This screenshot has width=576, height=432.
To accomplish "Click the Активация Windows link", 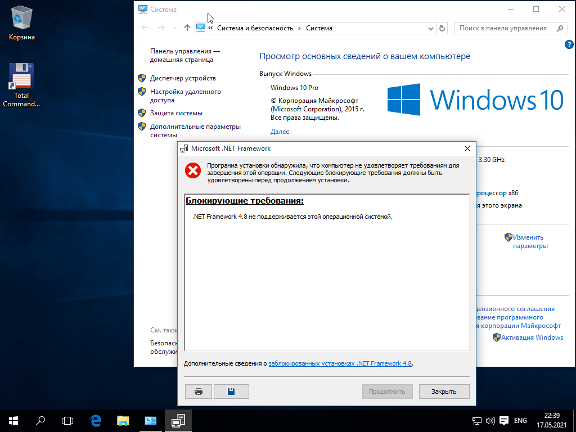I will [532, 337].
